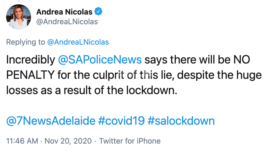This screenshot has width=272, height=152.
Task: Open Andrea Nicolas's profile picture
Action: tap(18, 17)
